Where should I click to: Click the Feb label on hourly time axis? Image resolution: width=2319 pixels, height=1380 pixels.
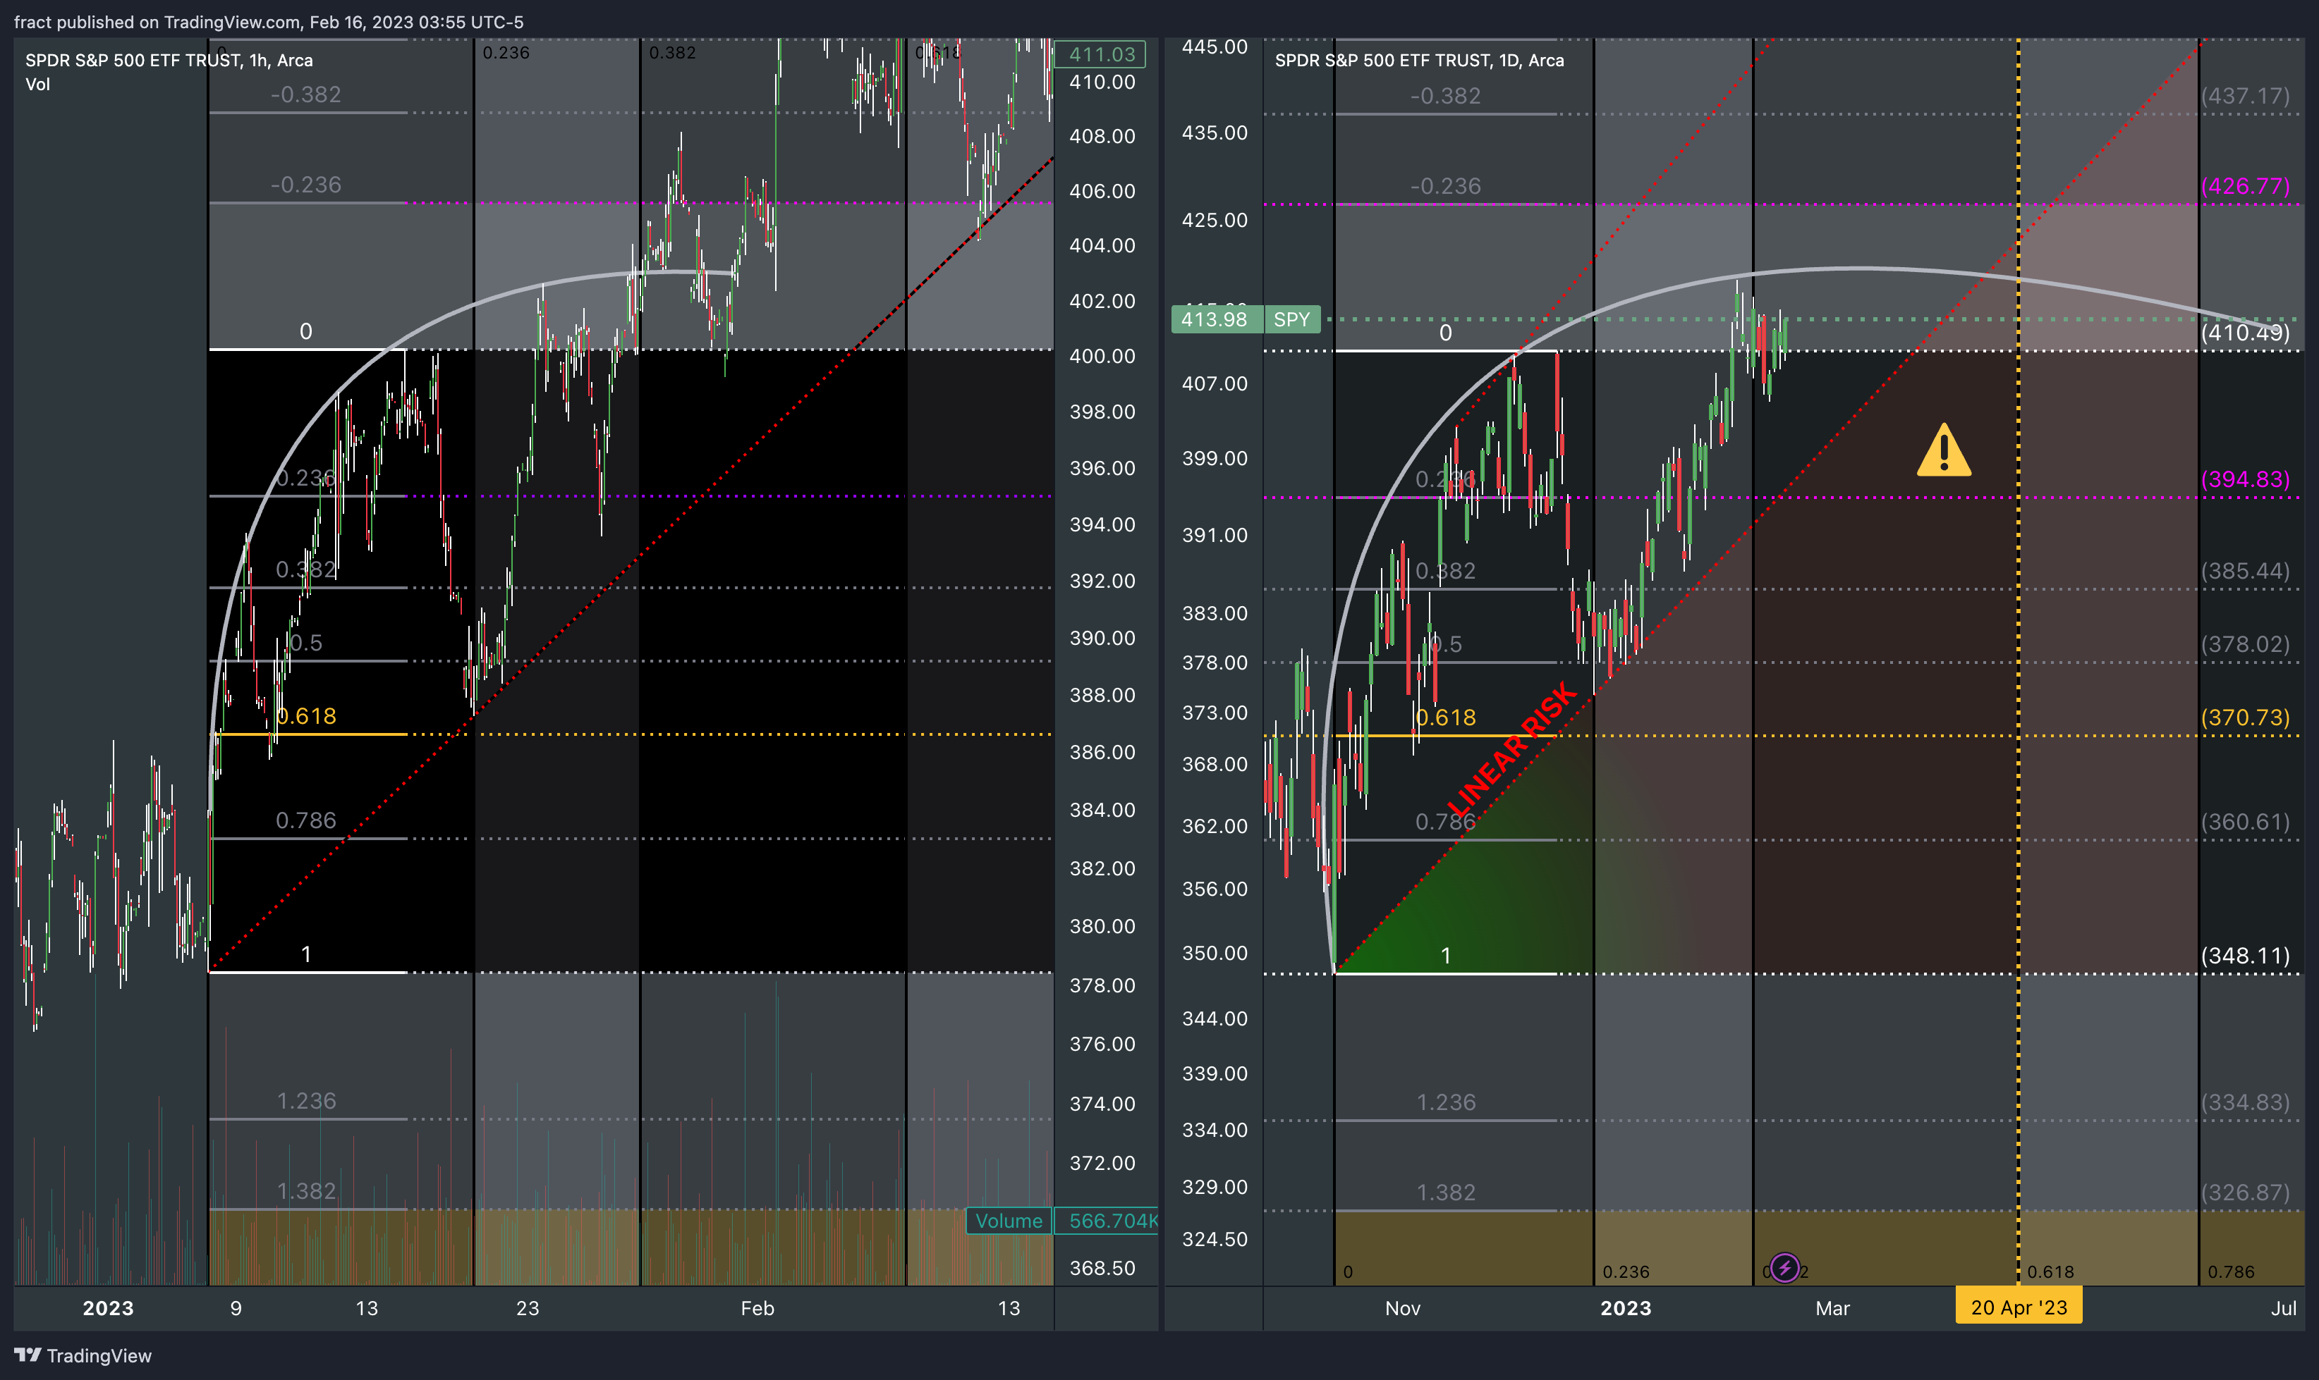[757, 1308]
